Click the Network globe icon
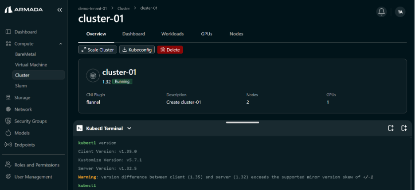Screen dimensions: 415x190 8,109
